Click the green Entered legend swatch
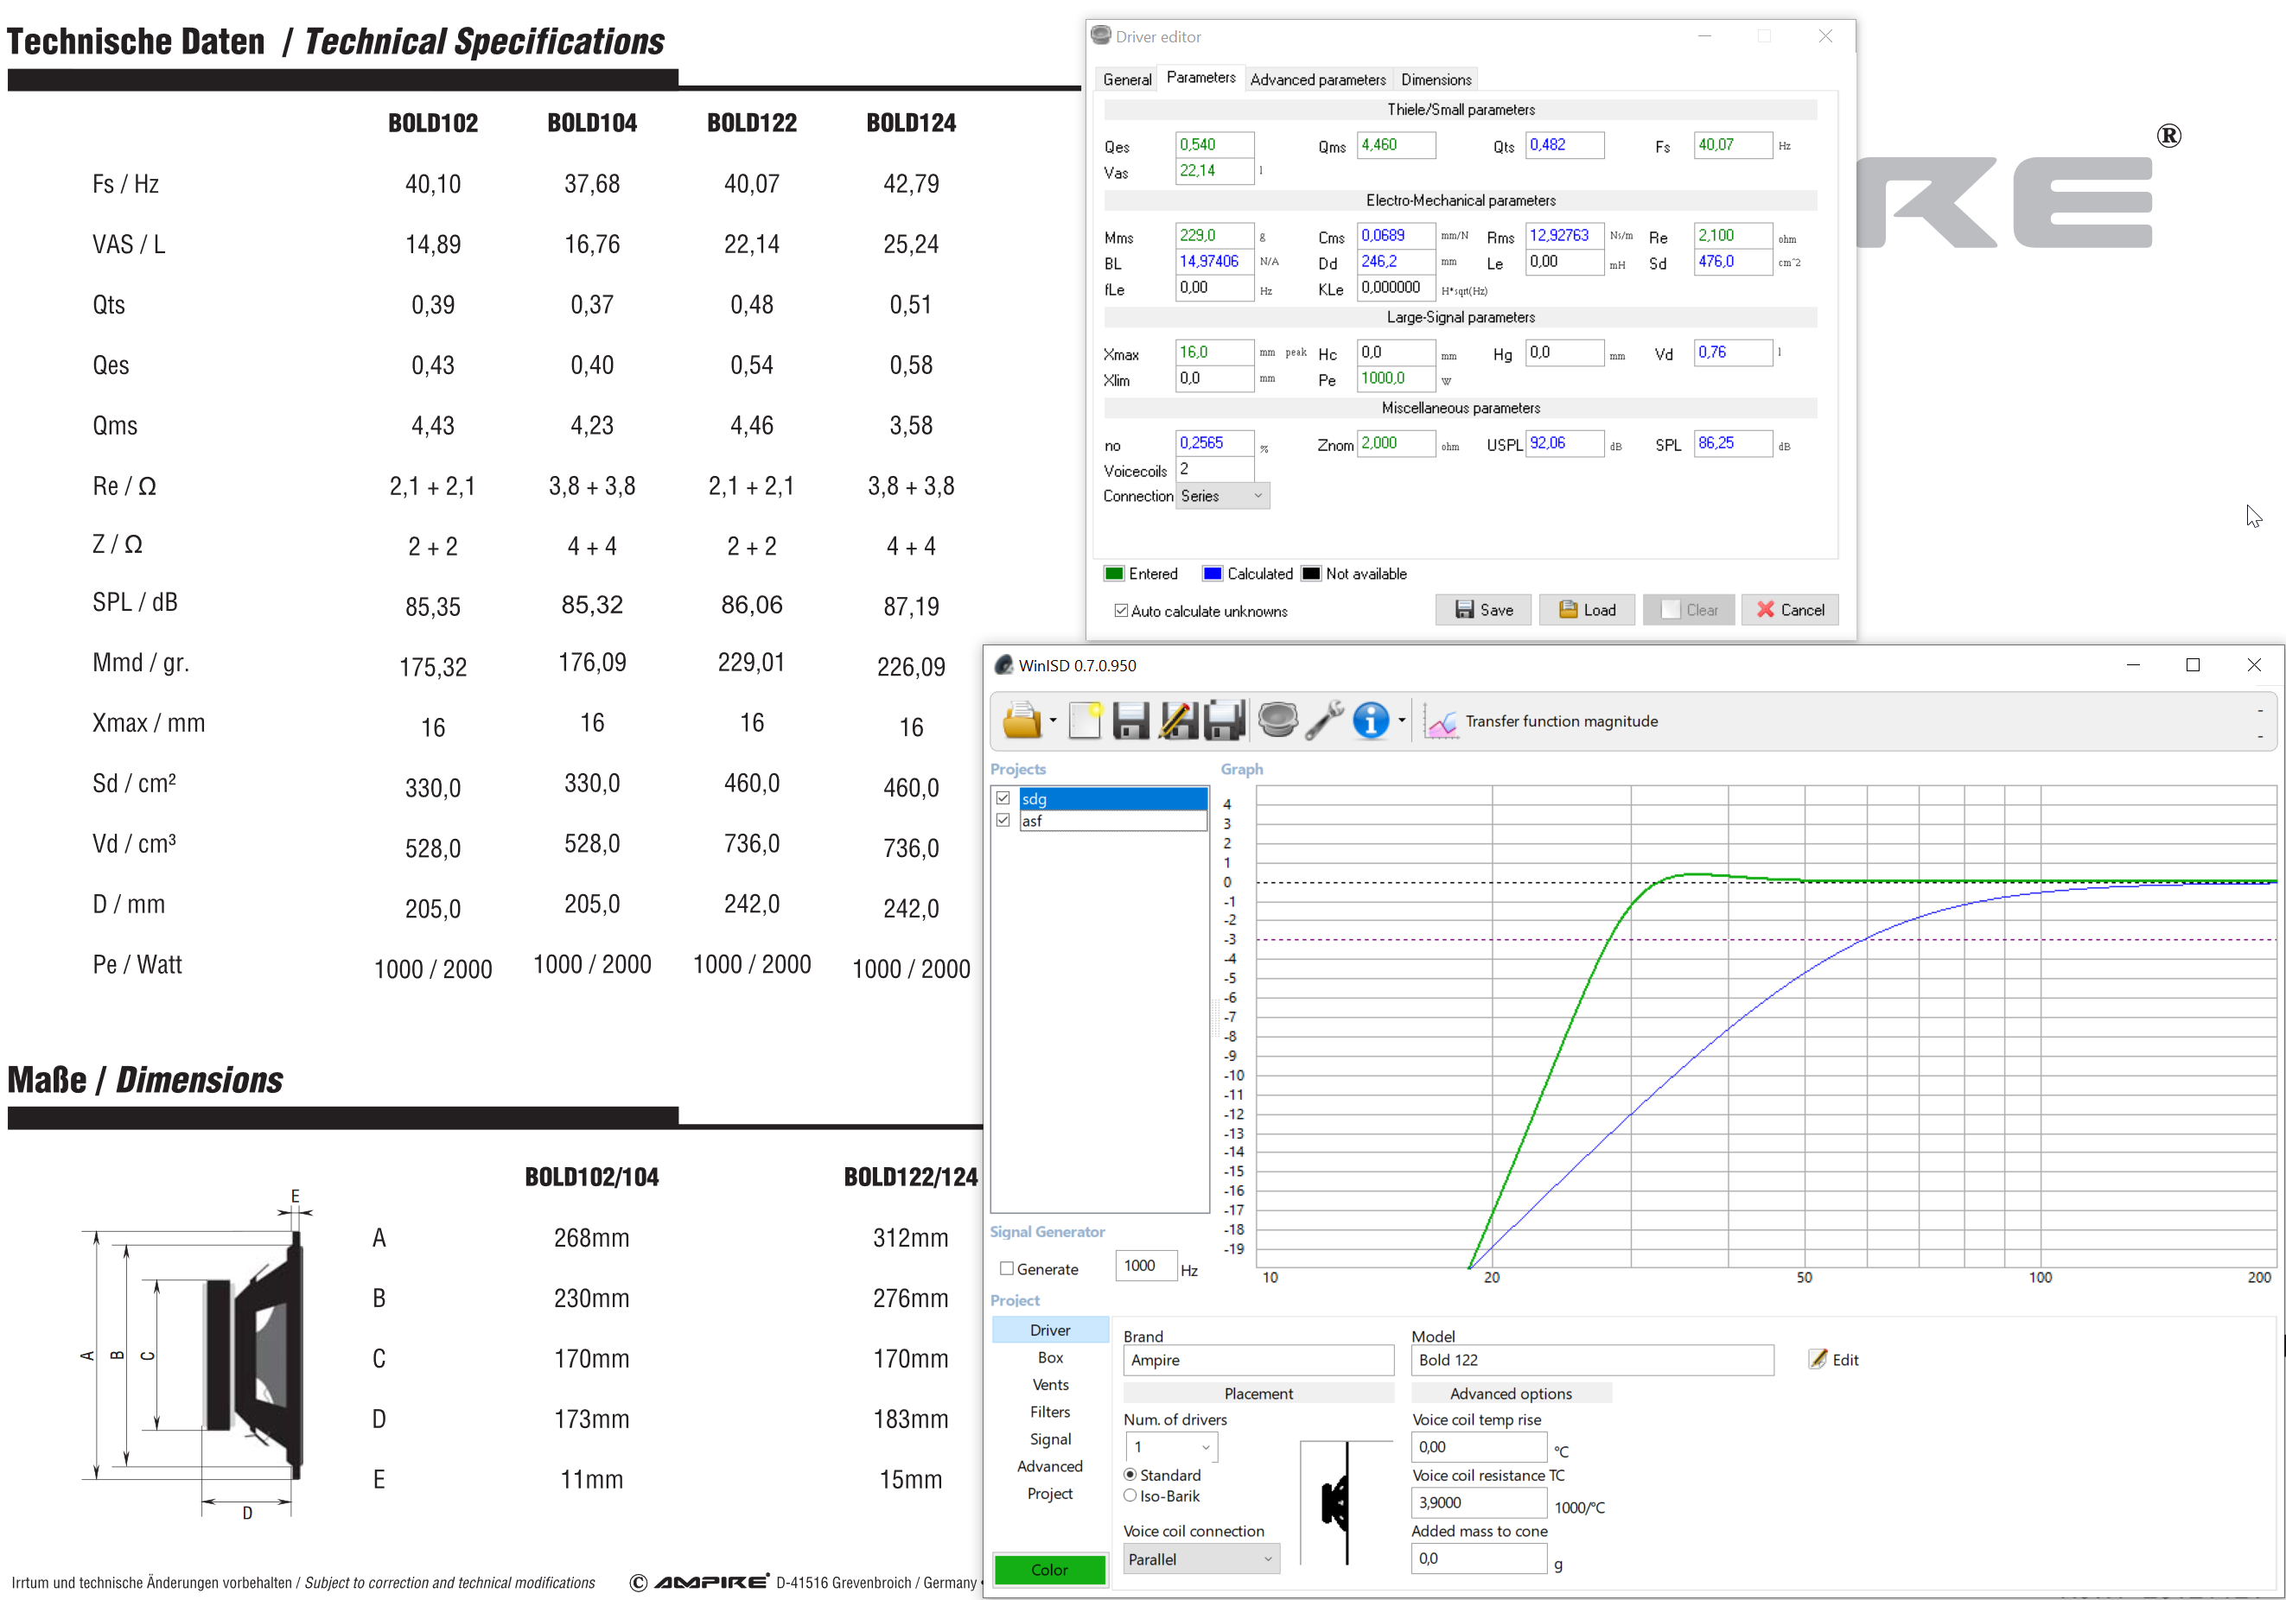This screenshot has width=2286, height=1600. 1114,573
